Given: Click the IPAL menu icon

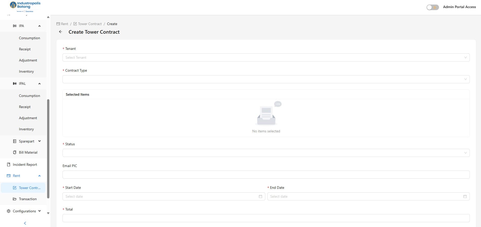Looking at the screenshot, I should [x=15, y=84].
